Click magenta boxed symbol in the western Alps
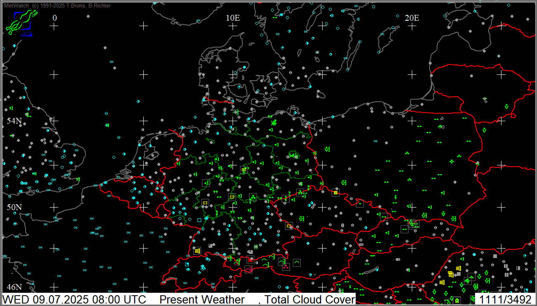The width and height of the screenshot is (537, 306). point(248,269)
